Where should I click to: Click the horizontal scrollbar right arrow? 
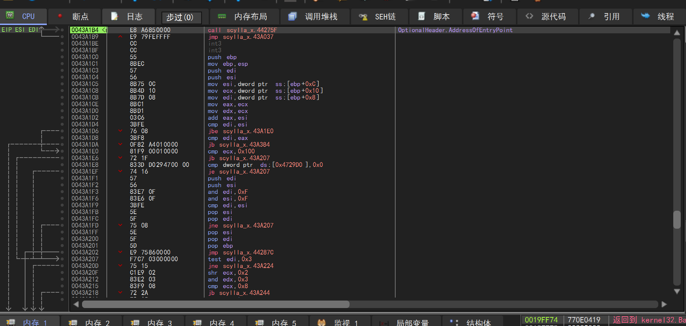[x=664, y=304]
